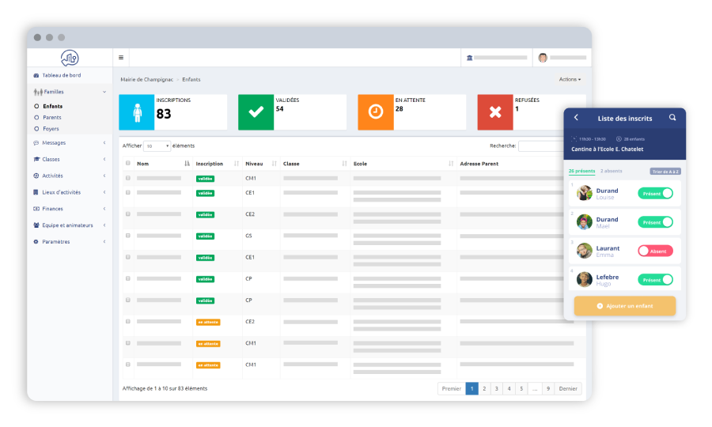Click the orange En attente clock icon
Screen dimensions: 712x427
[376, 112]
